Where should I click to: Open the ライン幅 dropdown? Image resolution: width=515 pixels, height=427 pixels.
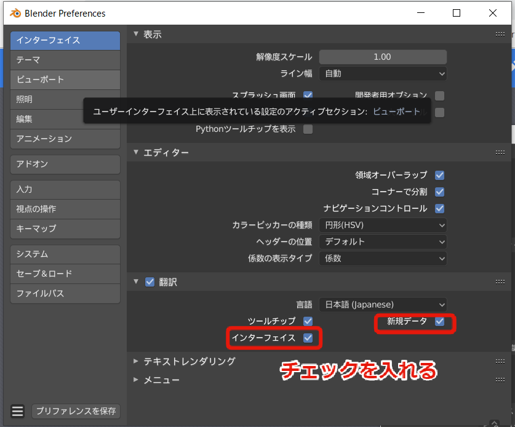point(383,74)
